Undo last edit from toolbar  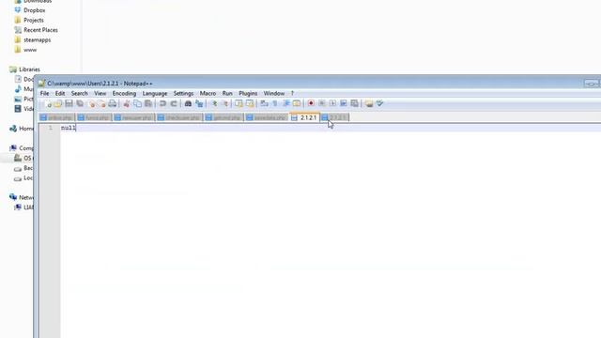coord(162,103)
